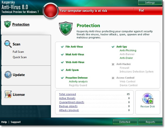The height and width of the screenshot is (128, 165).
Task: Click the Access Control disabled cross icon
Action: pyautogui.click(x=113, y=78)
